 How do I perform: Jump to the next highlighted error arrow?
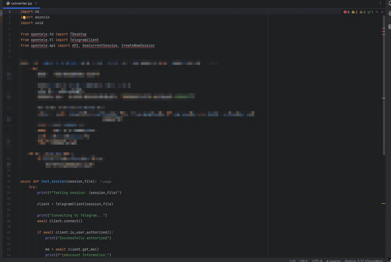(382, 12)
